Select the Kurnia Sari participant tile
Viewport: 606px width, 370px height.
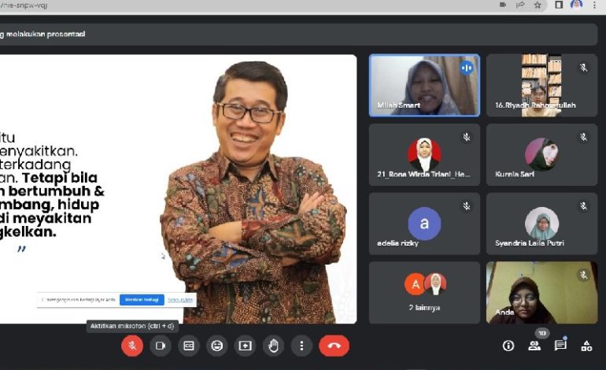(x=541, y=154)
